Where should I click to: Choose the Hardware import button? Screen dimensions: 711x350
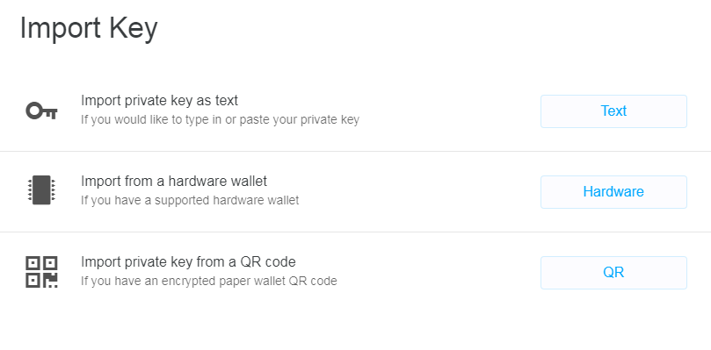613,192
